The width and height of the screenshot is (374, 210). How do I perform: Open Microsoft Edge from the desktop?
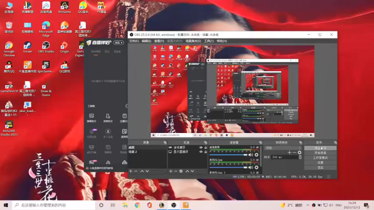point(46,29)
